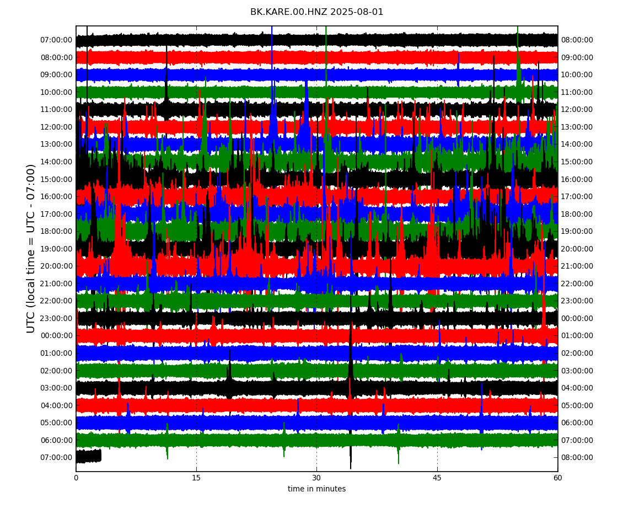Pick right axis local-time label 13:00:00

tap(577, 127)
